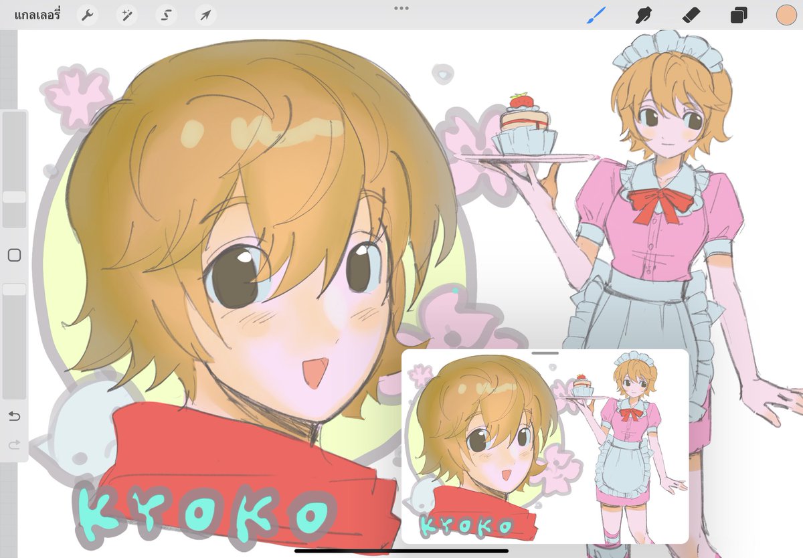Tap the square modify button on sidebar
The width and height of the screenshot is (803, 558).
pyautogui.click(x=14, y=255)
